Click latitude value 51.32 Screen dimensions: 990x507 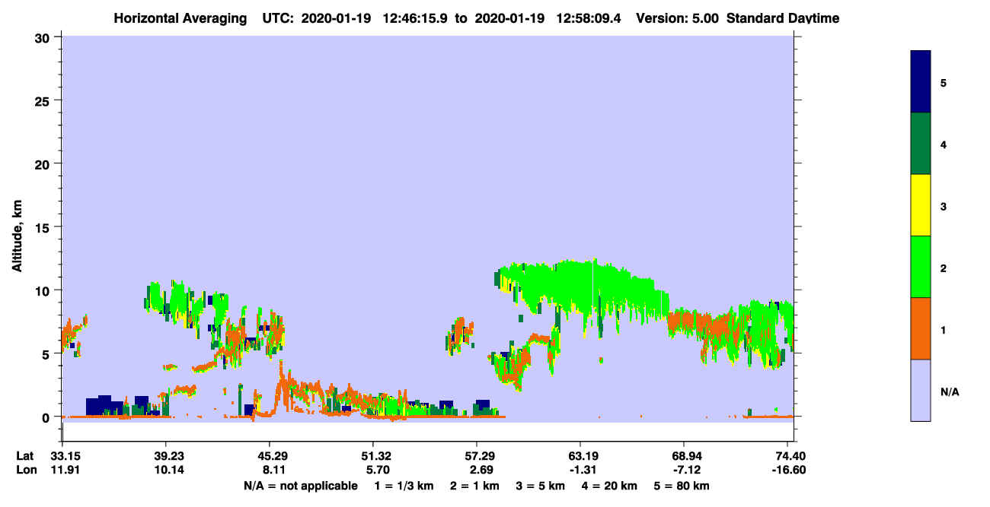click(x=373, y=456)
